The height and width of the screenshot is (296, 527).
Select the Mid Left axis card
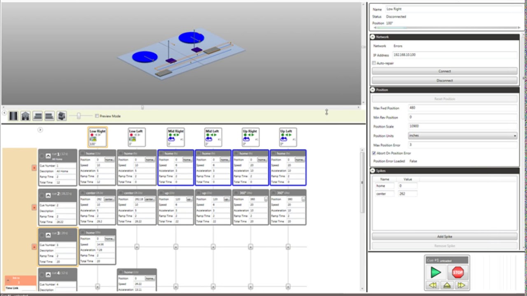tap(213, 137)
